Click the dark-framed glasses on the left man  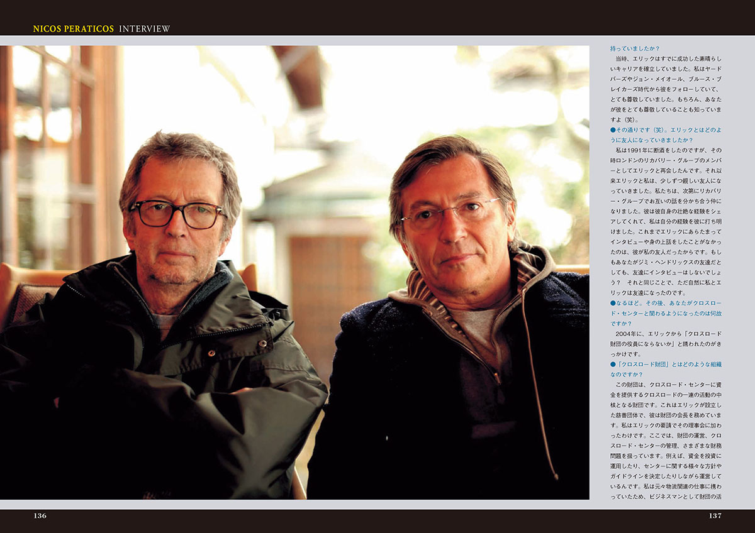point(176,214)
